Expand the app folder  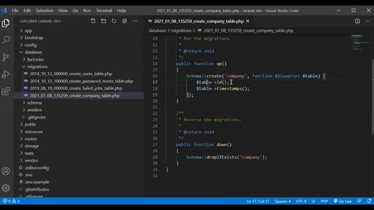click(x=79, y=30)
